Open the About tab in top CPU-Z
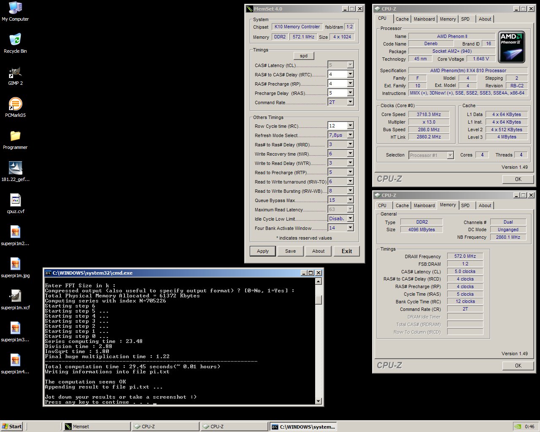The height and width of the screenshot is (432, 540). (x=485, y=19)
